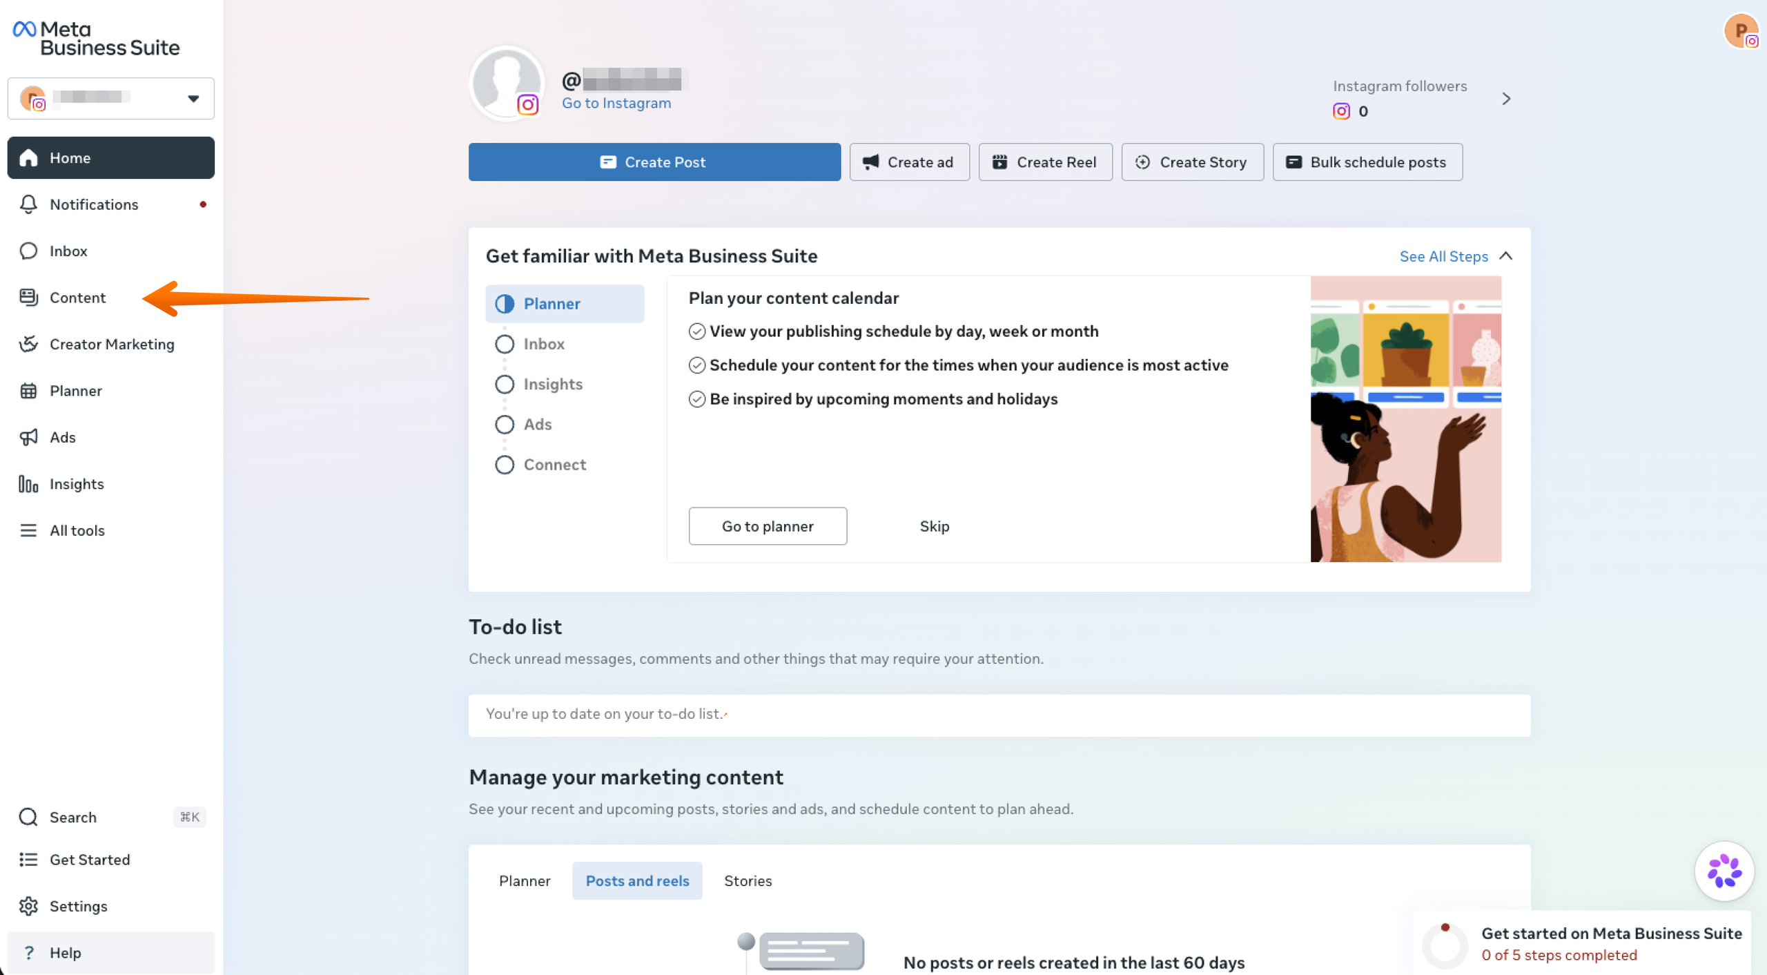Screen dimensions: 1767x975
Task: Open Ads megaphone icon in sidebar
Action: [28, 437]
